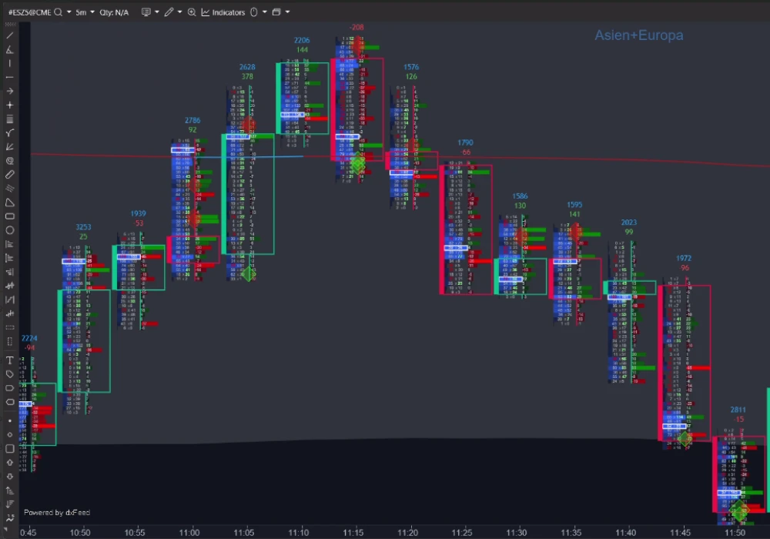Open the symbol dropdown arrow next to #ESZ5@CME
This screenshot has width=770, height=539.
click(x=69, y=12)
